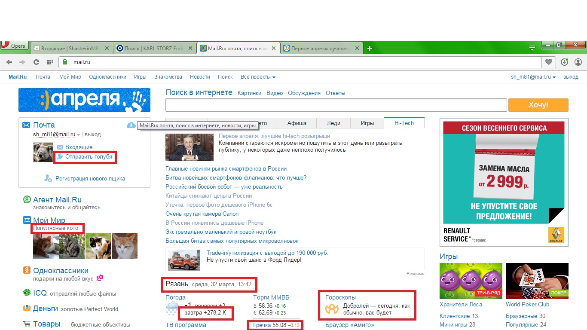Screen dimensions: 587x330
Task: Click the cloud icon in the Почта box
Action: point(131,125)
